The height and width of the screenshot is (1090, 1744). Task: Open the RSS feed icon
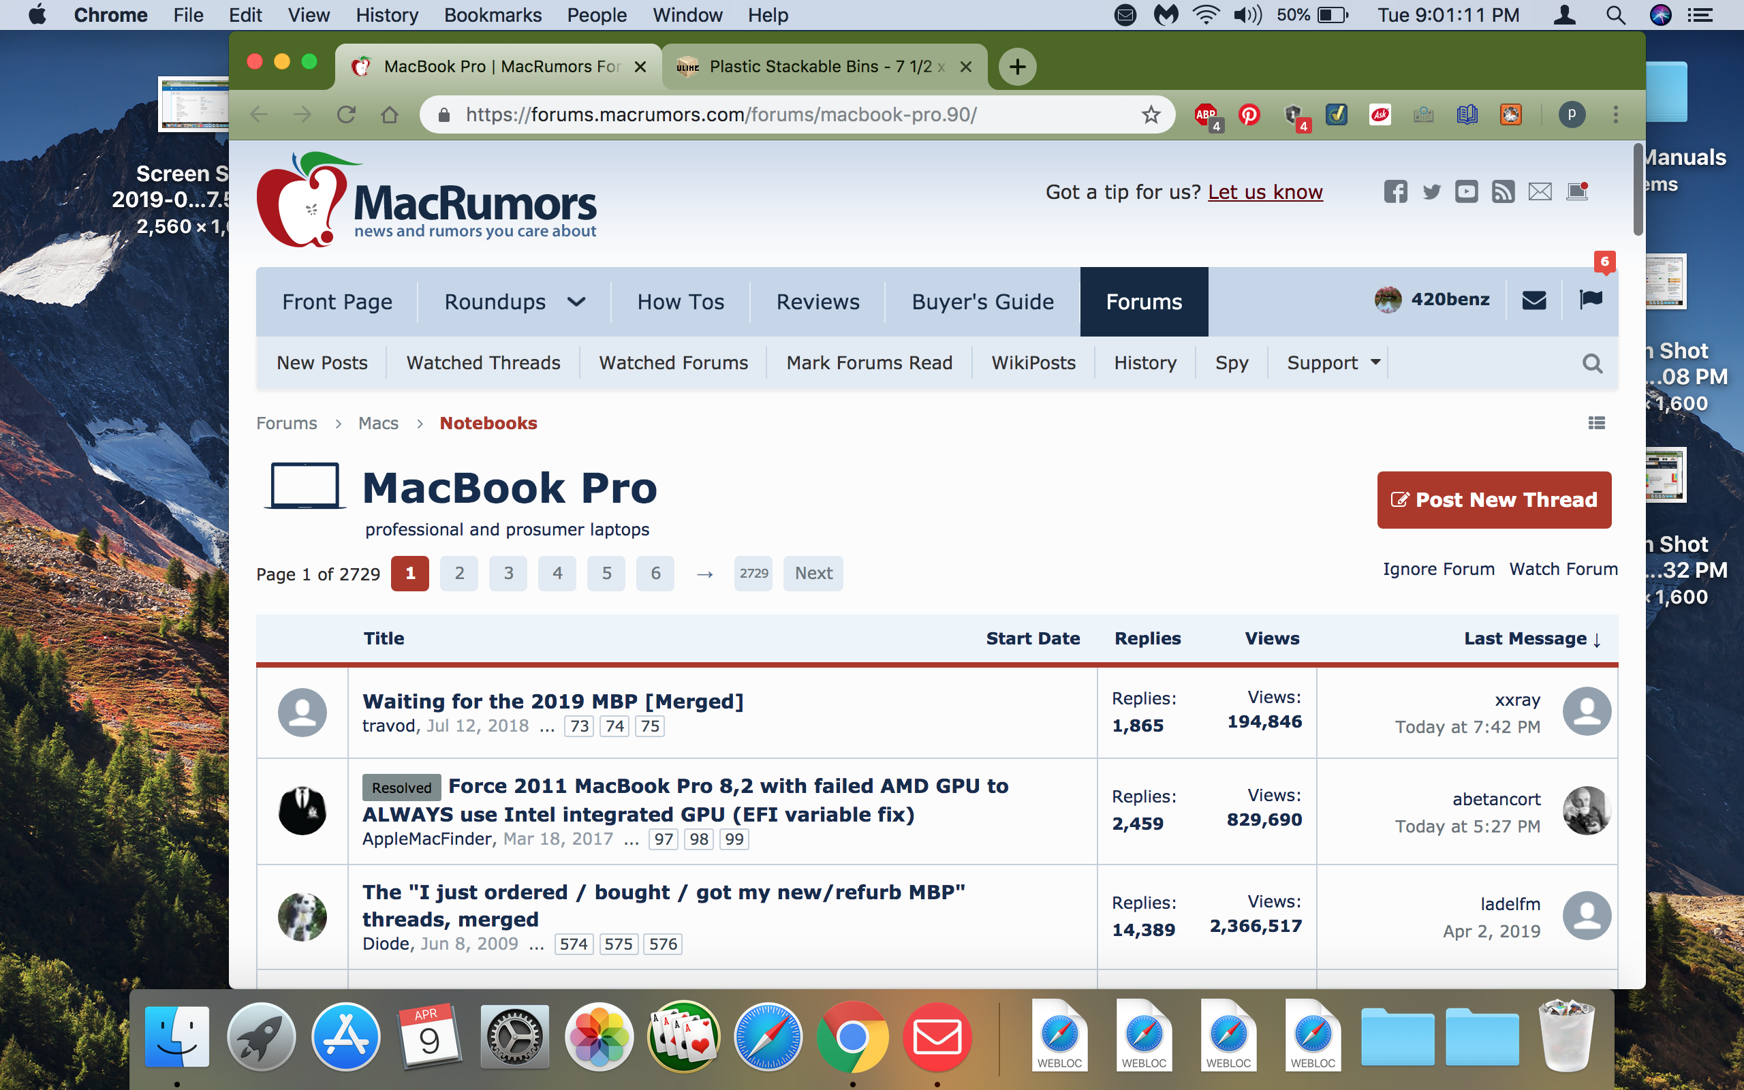(1503, 191)
